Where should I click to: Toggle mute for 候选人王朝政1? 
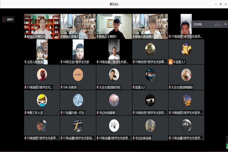click(x=98, y=36)
